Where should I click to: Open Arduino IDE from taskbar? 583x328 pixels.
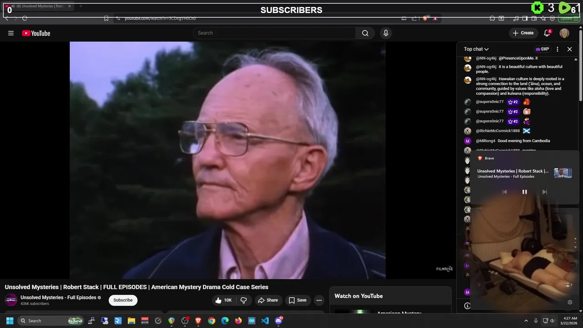point(252,321)
